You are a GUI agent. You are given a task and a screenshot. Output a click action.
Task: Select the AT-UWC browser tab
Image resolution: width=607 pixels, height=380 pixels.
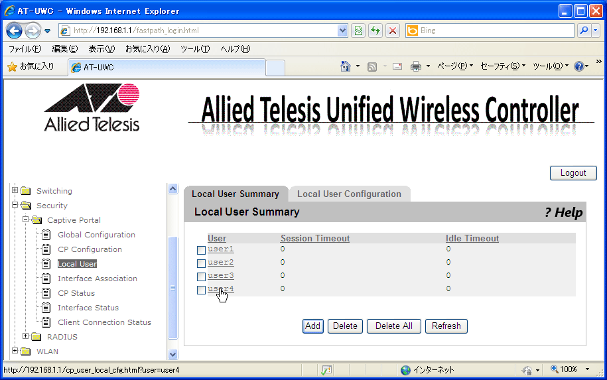coord(167,68)
